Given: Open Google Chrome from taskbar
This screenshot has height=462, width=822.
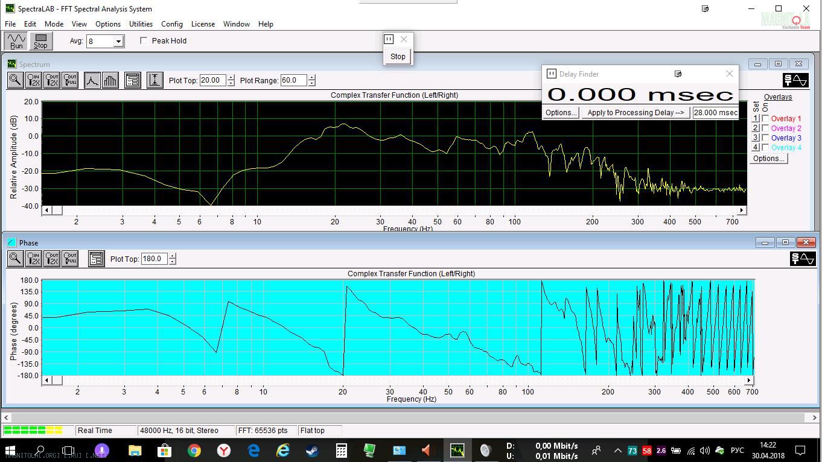Looking at the screenshot, I should click(194, 451).
